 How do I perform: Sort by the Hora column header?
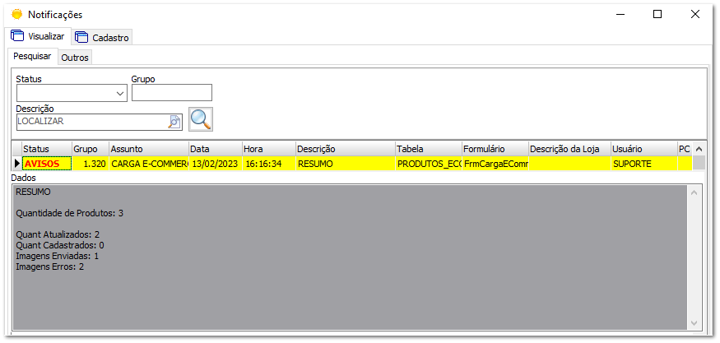[x=268, y=149]
